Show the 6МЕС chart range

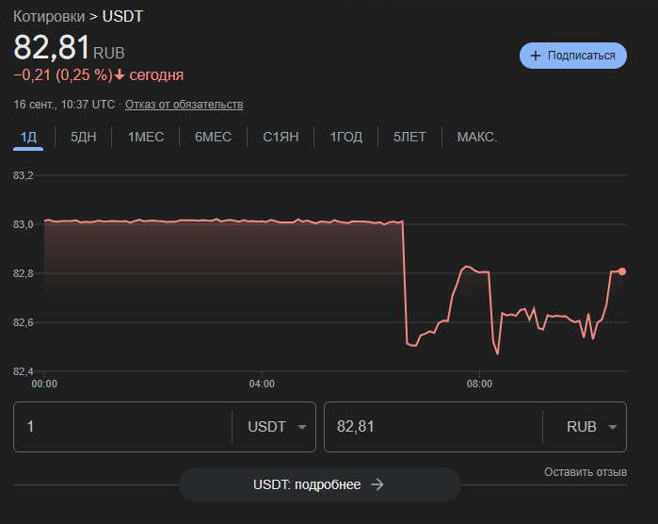coord(213,137)
